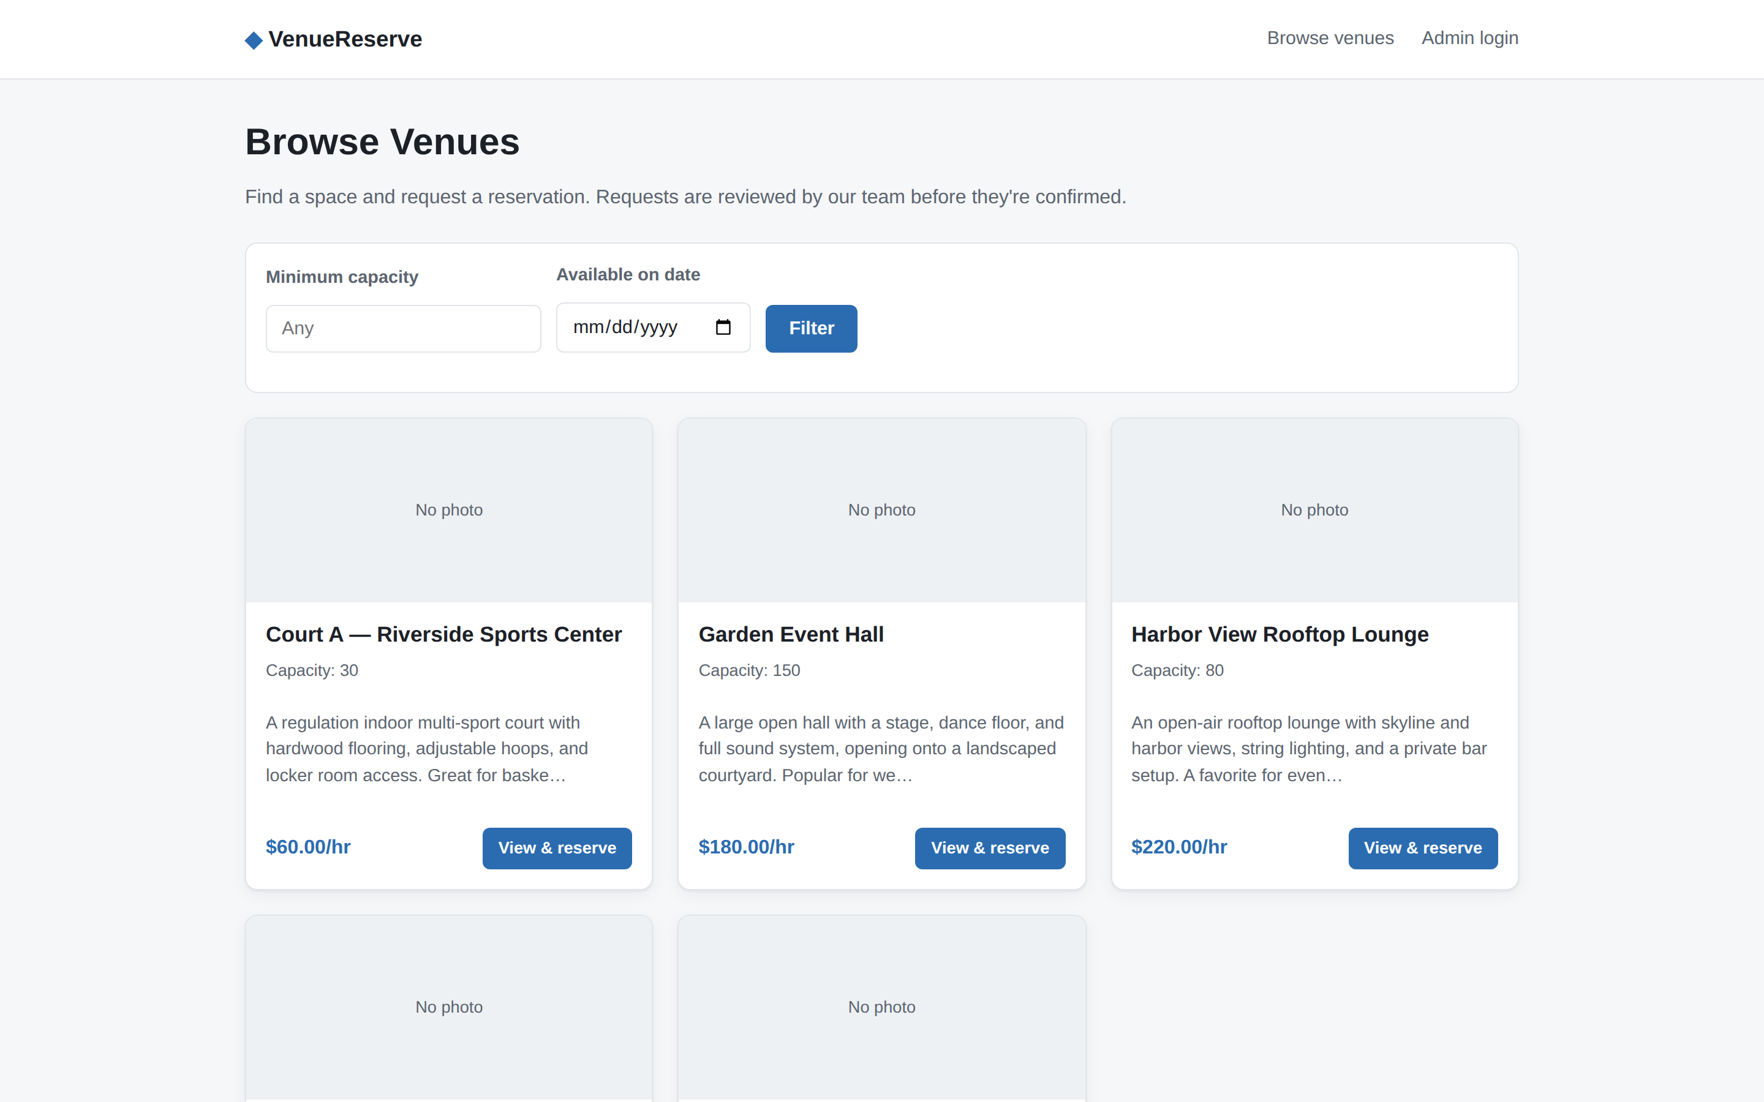The width and height of the screenshot is (1764, 1102).
Task: Click the Garden Event Hall description text
Action: click(881, 749)
